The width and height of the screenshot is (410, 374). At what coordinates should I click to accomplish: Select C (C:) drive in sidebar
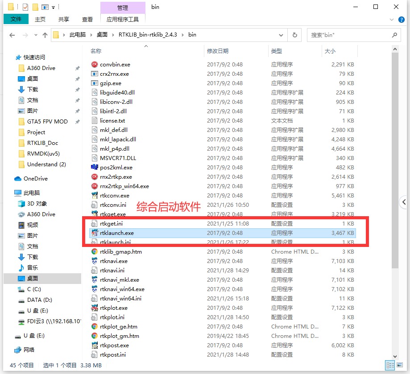pyautogui.click(x=34, y=289)
